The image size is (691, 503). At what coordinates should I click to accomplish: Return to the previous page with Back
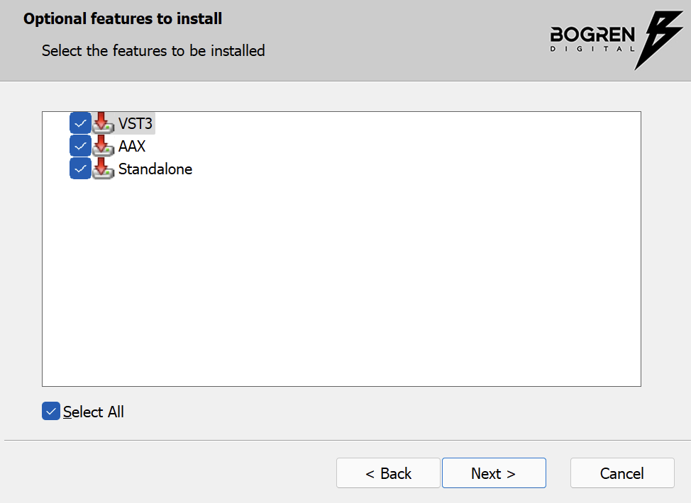point(388,473)
